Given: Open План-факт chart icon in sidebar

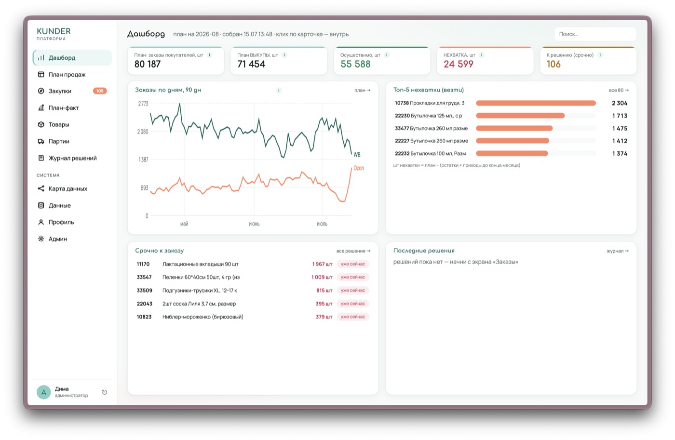Looking at the screenshot, I should (41, 107).
